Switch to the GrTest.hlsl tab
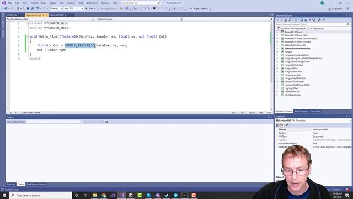This screenshot has width=353, height=199. pyautogui.click(x=12, y=15)
